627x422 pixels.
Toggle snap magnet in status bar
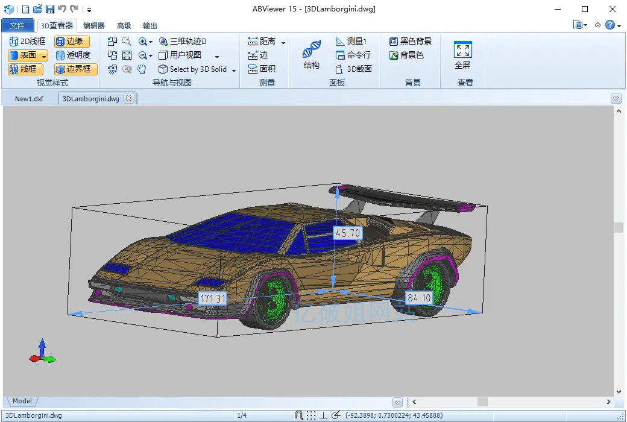coord(299,415)
